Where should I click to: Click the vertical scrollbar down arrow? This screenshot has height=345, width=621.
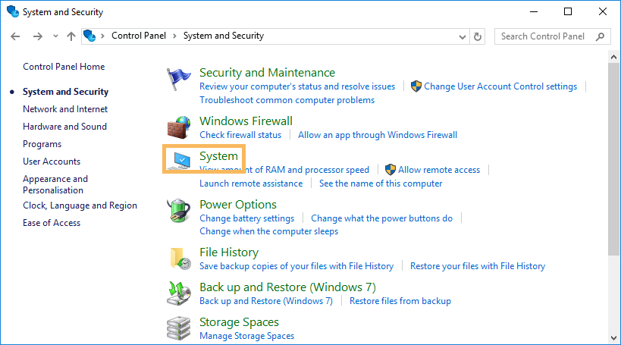point(614,338)
